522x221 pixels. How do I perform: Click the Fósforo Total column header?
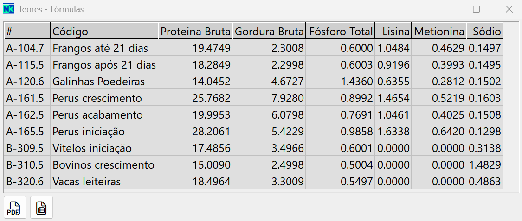(x=340, y=31)
